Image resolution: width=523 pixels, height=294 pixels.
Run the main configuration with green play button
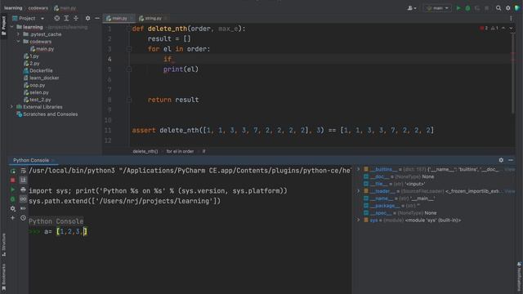click(458, 8)
